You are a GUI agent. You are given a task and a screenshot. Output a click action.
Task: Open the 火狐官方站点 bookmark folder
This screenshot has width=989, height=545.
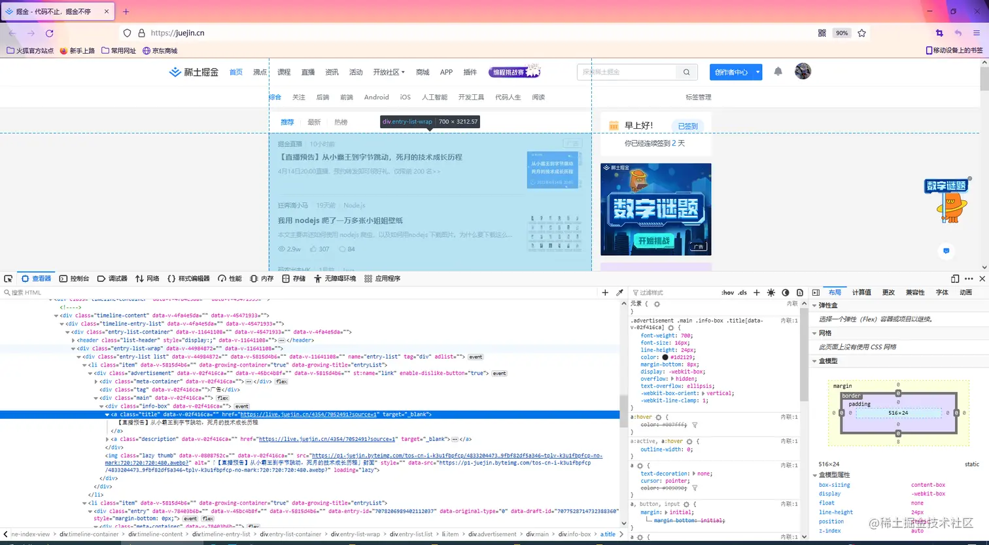30,50
